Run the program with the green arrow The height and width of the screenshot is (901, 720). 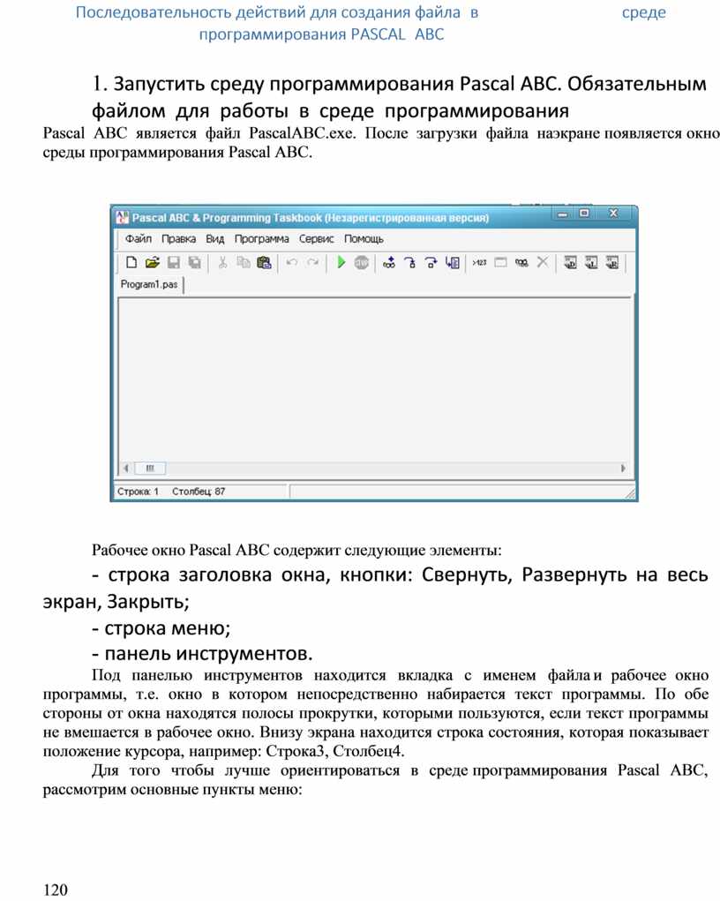(341, 262)
